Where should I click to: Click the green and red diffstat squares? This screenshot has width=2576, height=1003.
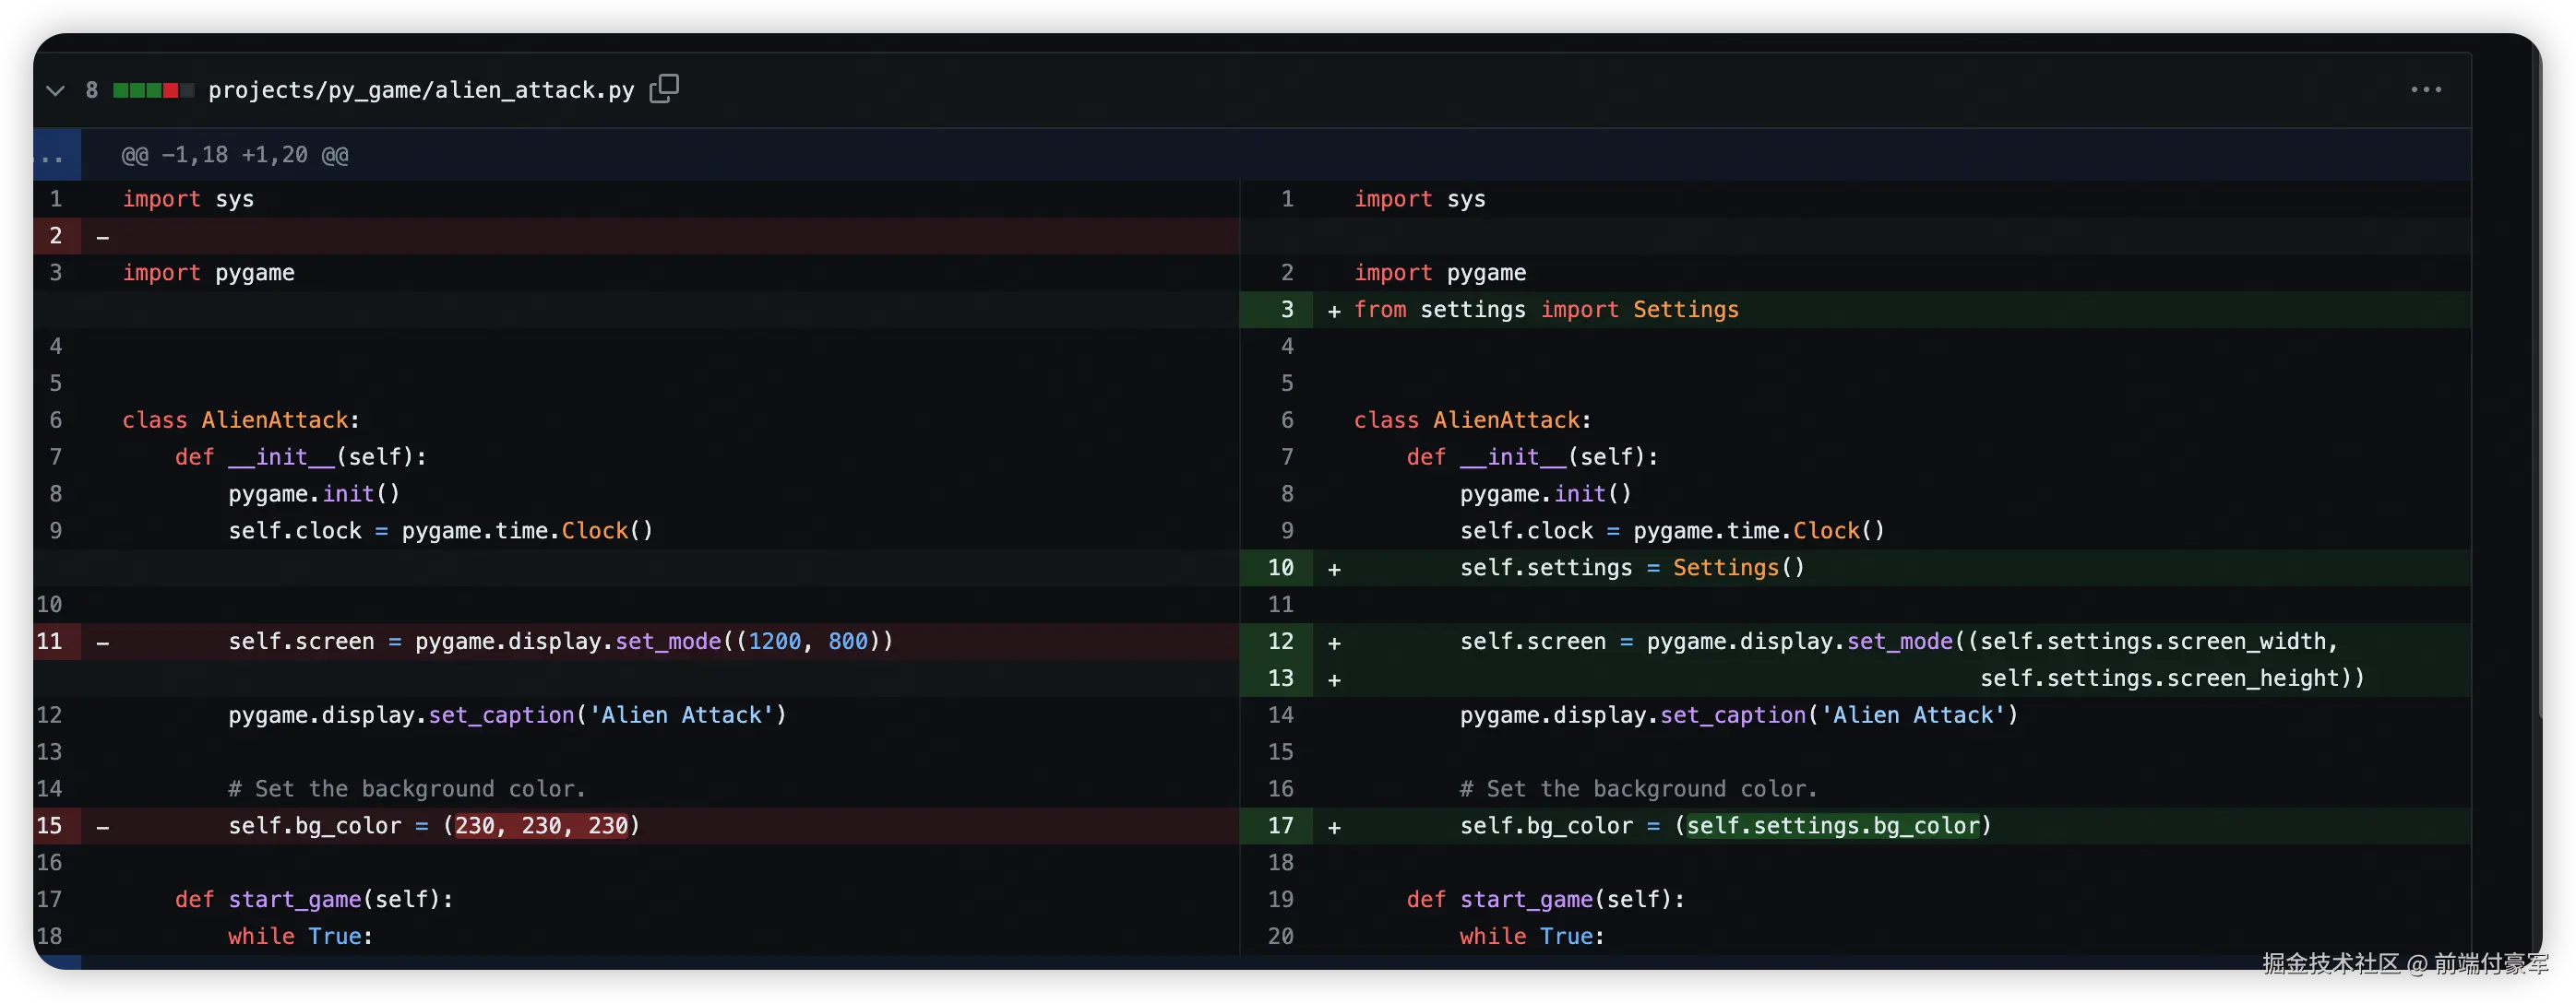pos(153,91)
